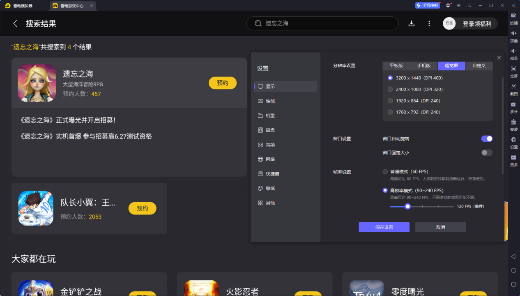The image size is (520, 296).
Task: Open the hamburger menu in the title bar
Action: (458, 5)
